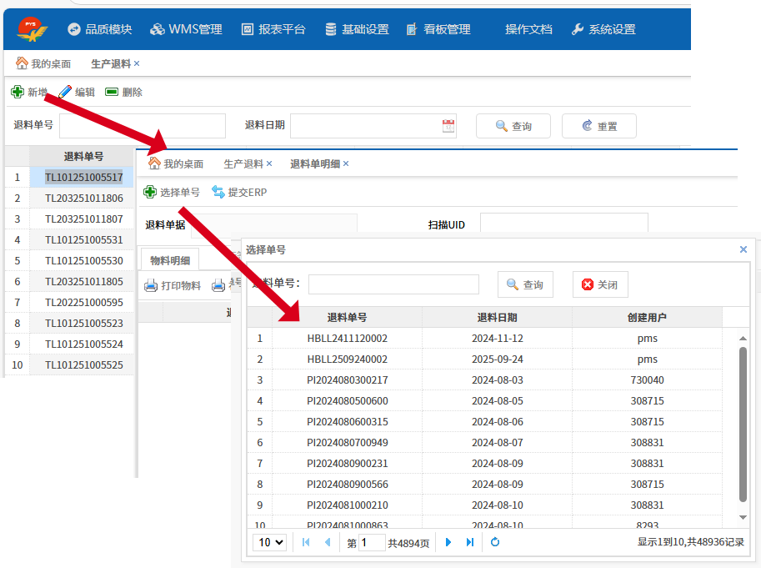761x568 pixels.
Task: Click the 关闭 button in dialog
Action: pyautogui.click(x=600, y=284)
